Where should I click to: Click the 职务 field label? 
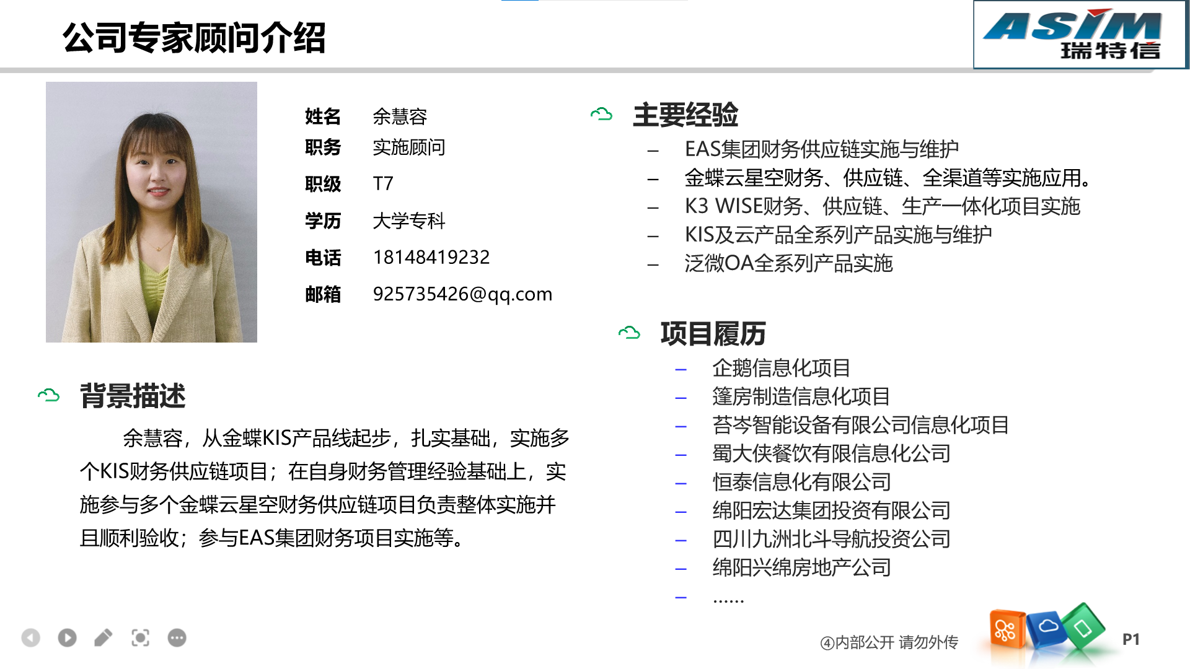323,147
